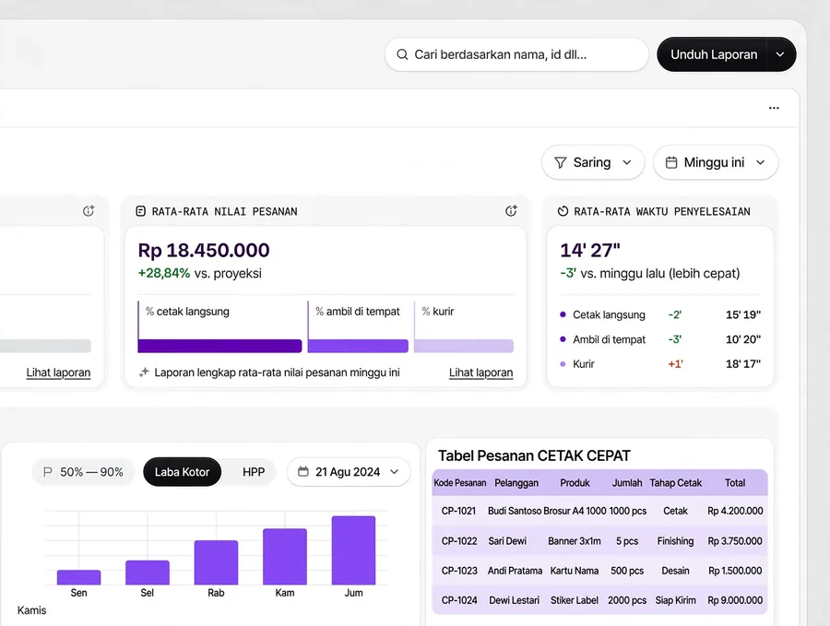Click the Kam bar in the chart
Viewport: 830px width, 626px height.
point(285,557)
